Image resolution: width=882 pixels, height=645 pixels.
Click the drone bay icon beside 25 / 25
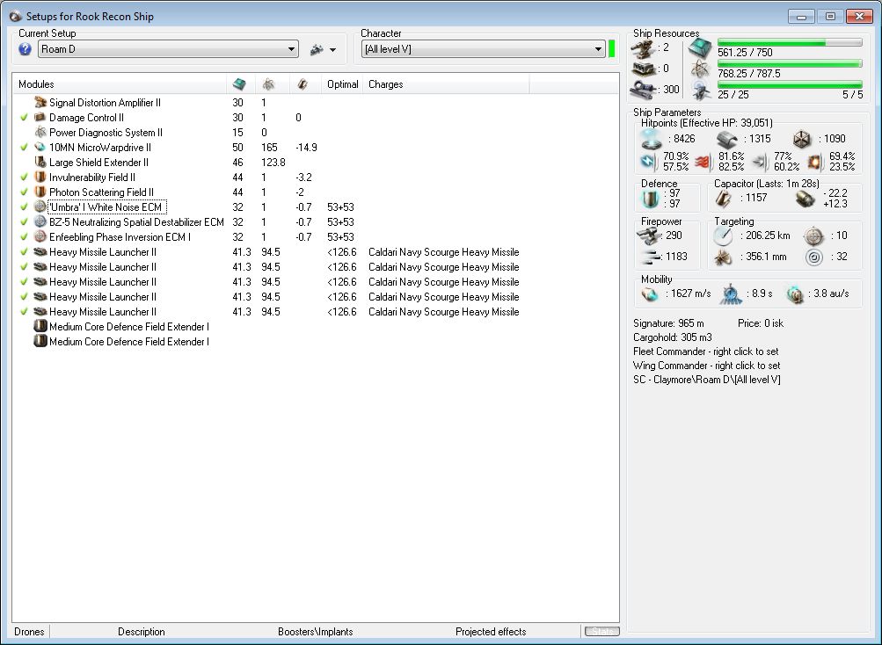tap(700, 91)
